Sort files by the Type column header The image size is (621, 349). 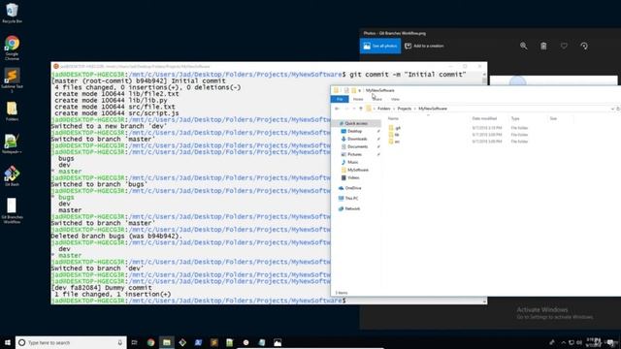[515, 118]
